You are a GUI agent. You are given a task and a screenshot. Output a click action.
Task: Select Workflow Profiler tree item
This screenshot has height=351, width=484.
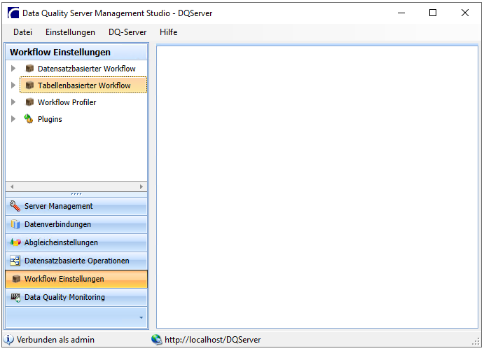click(67, 102)
